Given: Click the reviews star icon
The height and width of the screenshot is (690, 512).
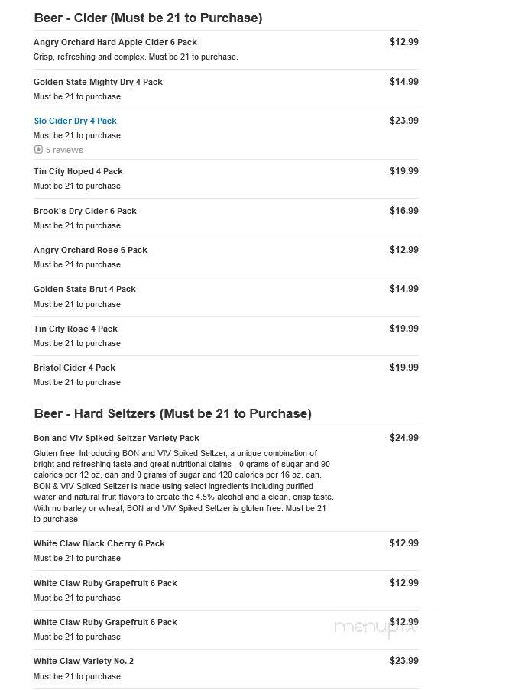Looking at the screenshot, I should click(x=38, y=150).
